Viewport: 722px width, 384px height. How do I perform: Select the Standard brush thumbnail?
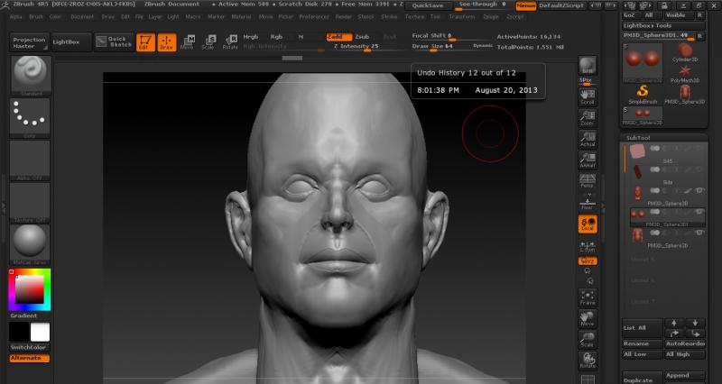[x=30, y=74]
